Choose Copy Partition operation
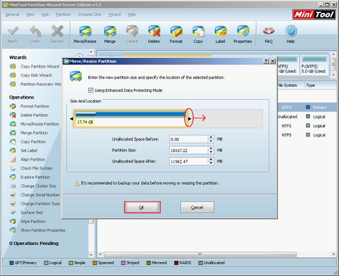This screenshot has width=339, height=276. [28, 142]
